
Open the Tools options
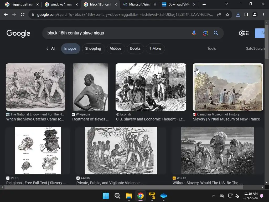[211, 48]
